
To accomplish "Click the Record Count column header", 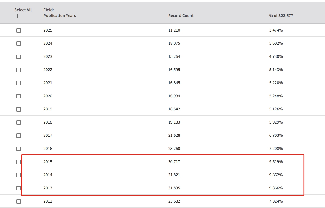I will pos(181,16).
